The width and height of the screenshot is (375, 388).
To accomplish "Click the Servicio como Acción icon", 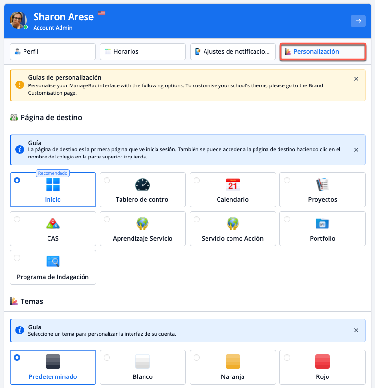I will (232, 223).
